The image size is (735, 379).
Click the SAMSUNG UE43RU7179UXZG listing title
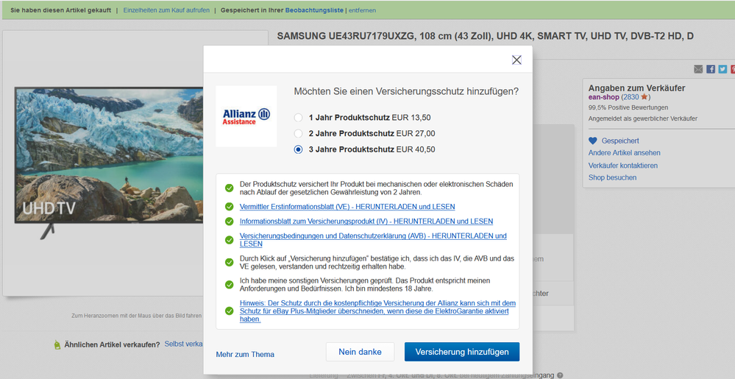(485, 36)
